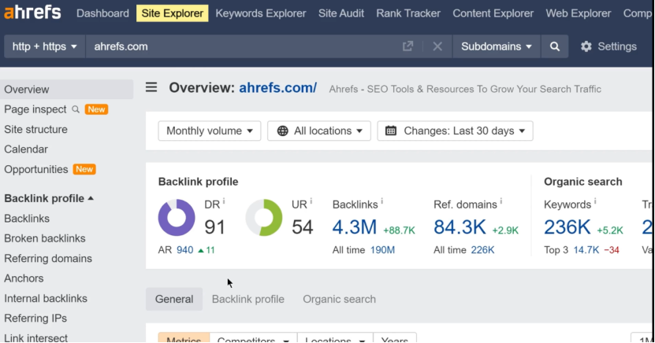Click the 236K keywords value

(567, 227)
